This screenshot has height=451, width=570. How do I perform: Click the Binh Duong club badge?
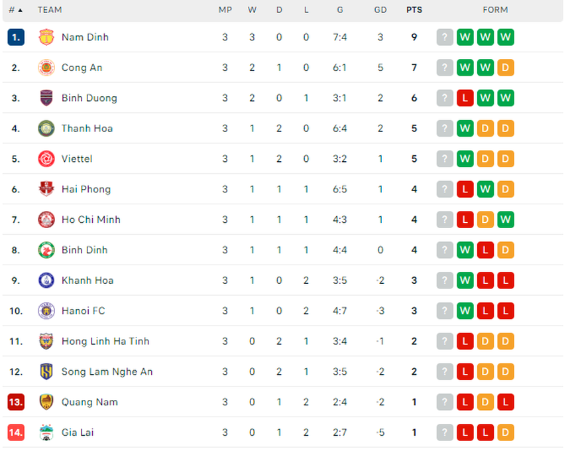(45, 97)
